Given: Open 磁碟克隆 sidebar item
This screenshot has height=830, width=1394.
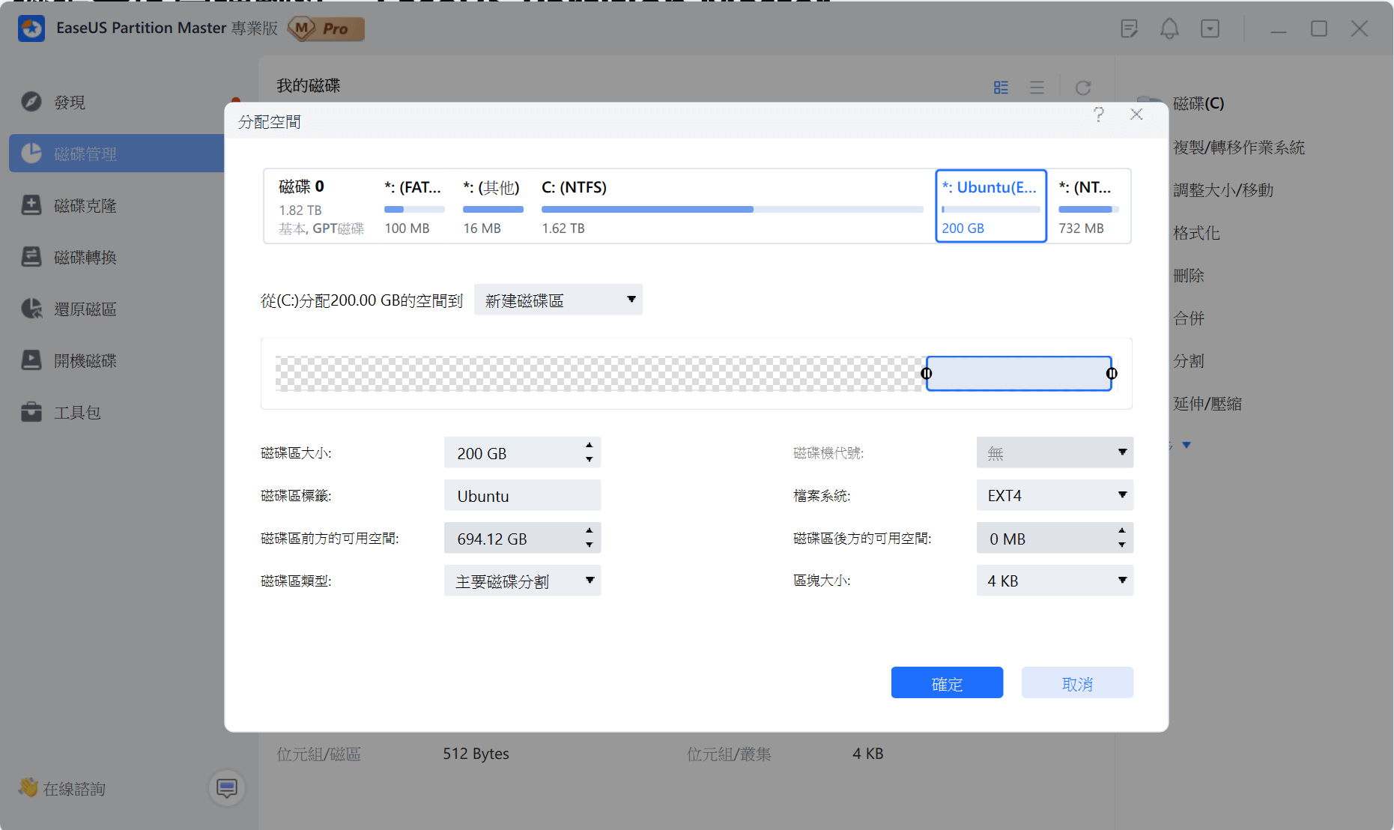Looking at the screenshot, I should coord(85,205).
